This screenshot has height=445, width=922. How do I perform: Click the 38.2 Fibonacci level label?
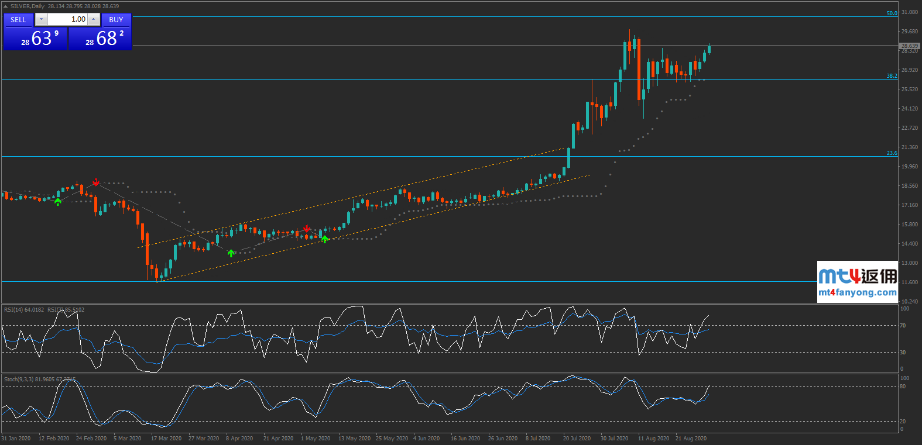tap(891, 76)
